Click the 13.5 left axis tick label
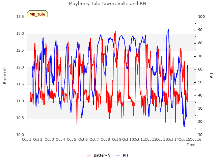This screenshot has height=162, width=216. (x=20, y=17)
